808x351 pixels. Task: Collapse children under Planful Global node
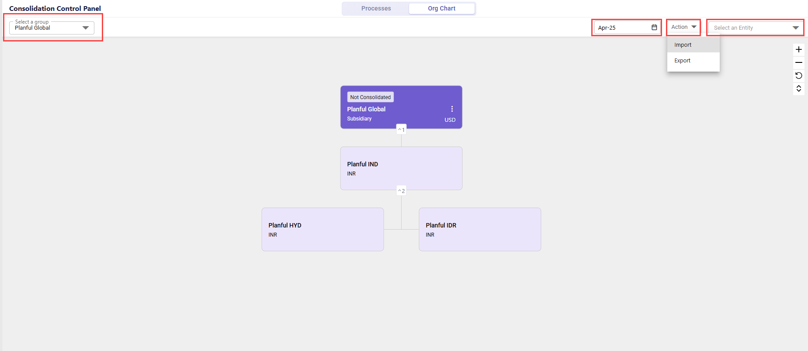tap(401, 130)
